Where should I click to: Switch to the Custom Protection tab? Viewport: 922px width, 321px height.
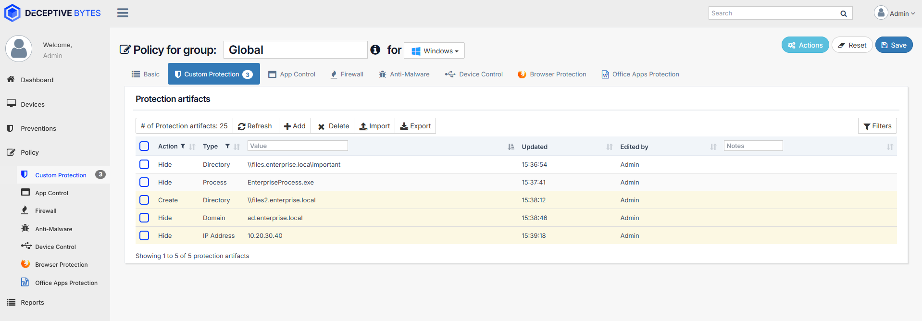tap(214, 74)
